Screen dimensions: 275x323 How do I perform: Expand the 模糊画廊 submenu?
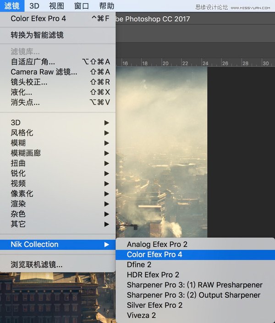(x=58, y=153)
